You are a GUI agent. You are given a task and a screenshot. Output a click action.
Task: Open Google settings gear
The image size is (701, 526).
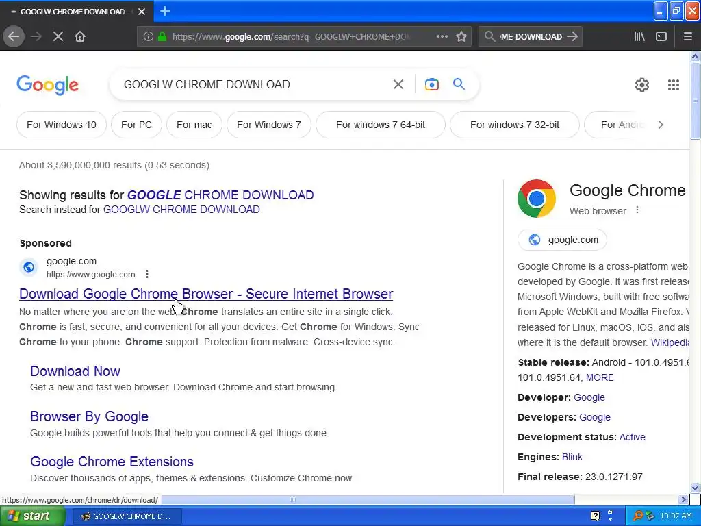click(642, 84)
